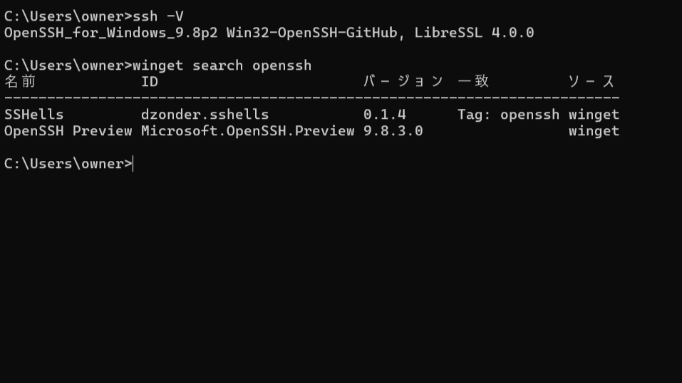Click the version number 9.8.3.0

coord(393,131)
